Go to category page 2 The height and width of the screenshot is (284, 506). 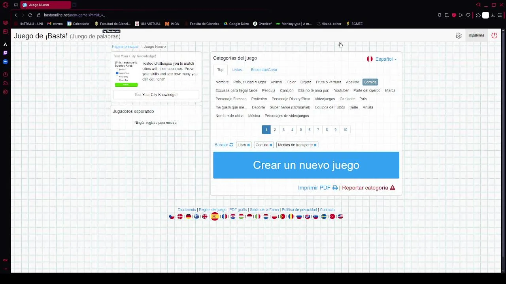pyautogui.click(x=275, y=130)
